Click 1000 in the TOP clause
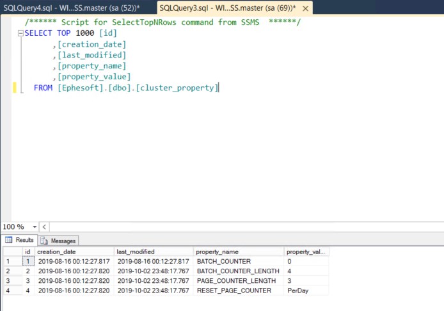 pos(84,33)
